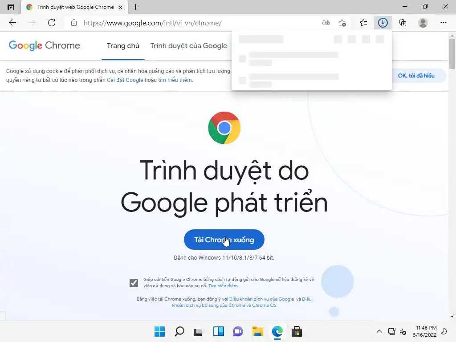This screenshot has width=456, height=342.
Task: Open Điều khoản dịch vụ của Google
Action: [x=261, y=299]
